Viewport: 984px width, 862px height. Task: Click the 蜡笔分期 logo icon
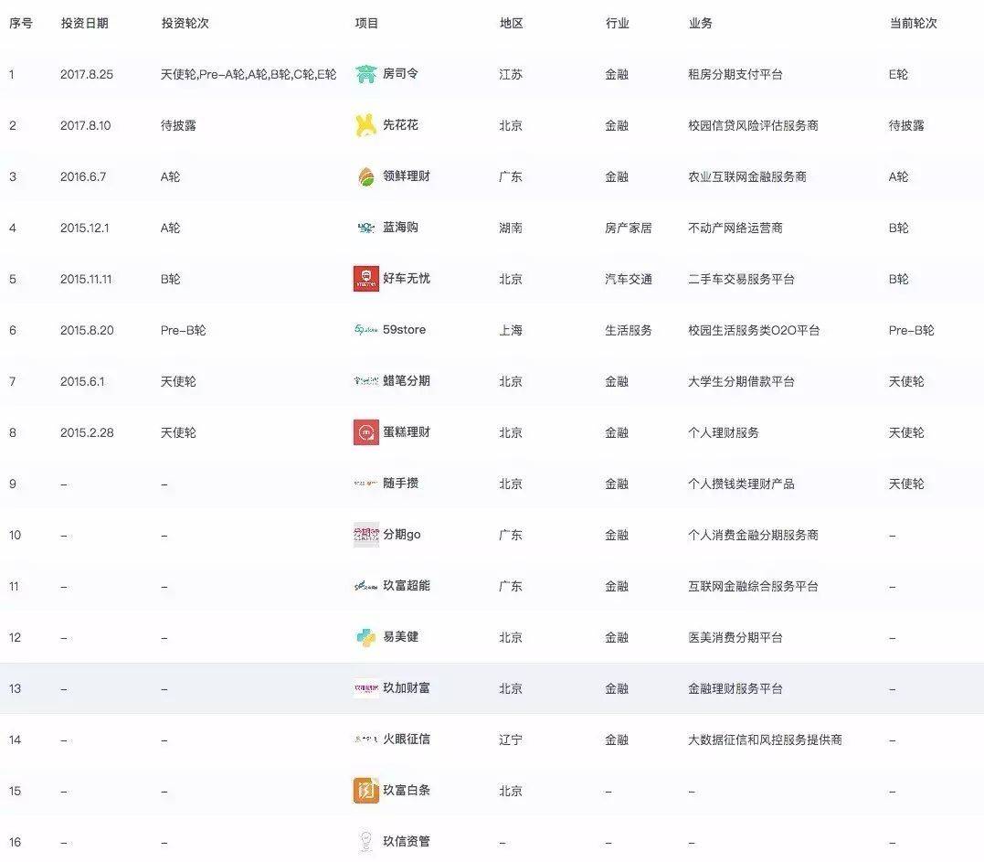pyautogui.click(x=365, y=381)
